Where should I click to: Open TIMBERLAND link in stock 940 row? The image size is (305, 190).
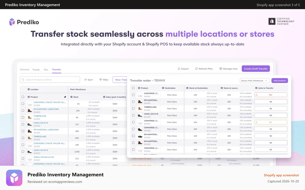(x=40, y=137)
